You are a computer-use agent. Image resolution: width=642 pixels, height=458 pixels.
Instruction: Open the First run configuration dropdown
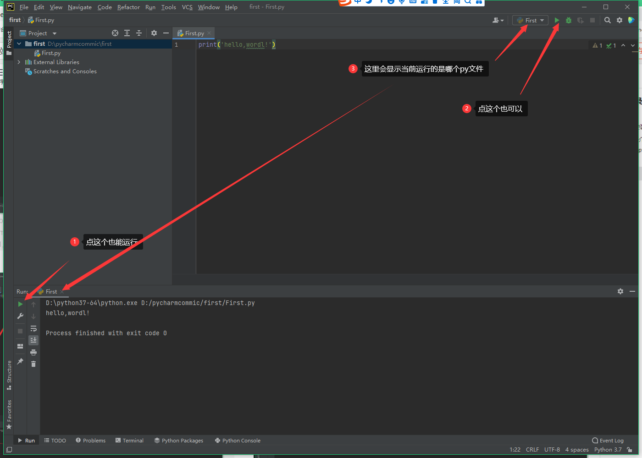(531, 20)
